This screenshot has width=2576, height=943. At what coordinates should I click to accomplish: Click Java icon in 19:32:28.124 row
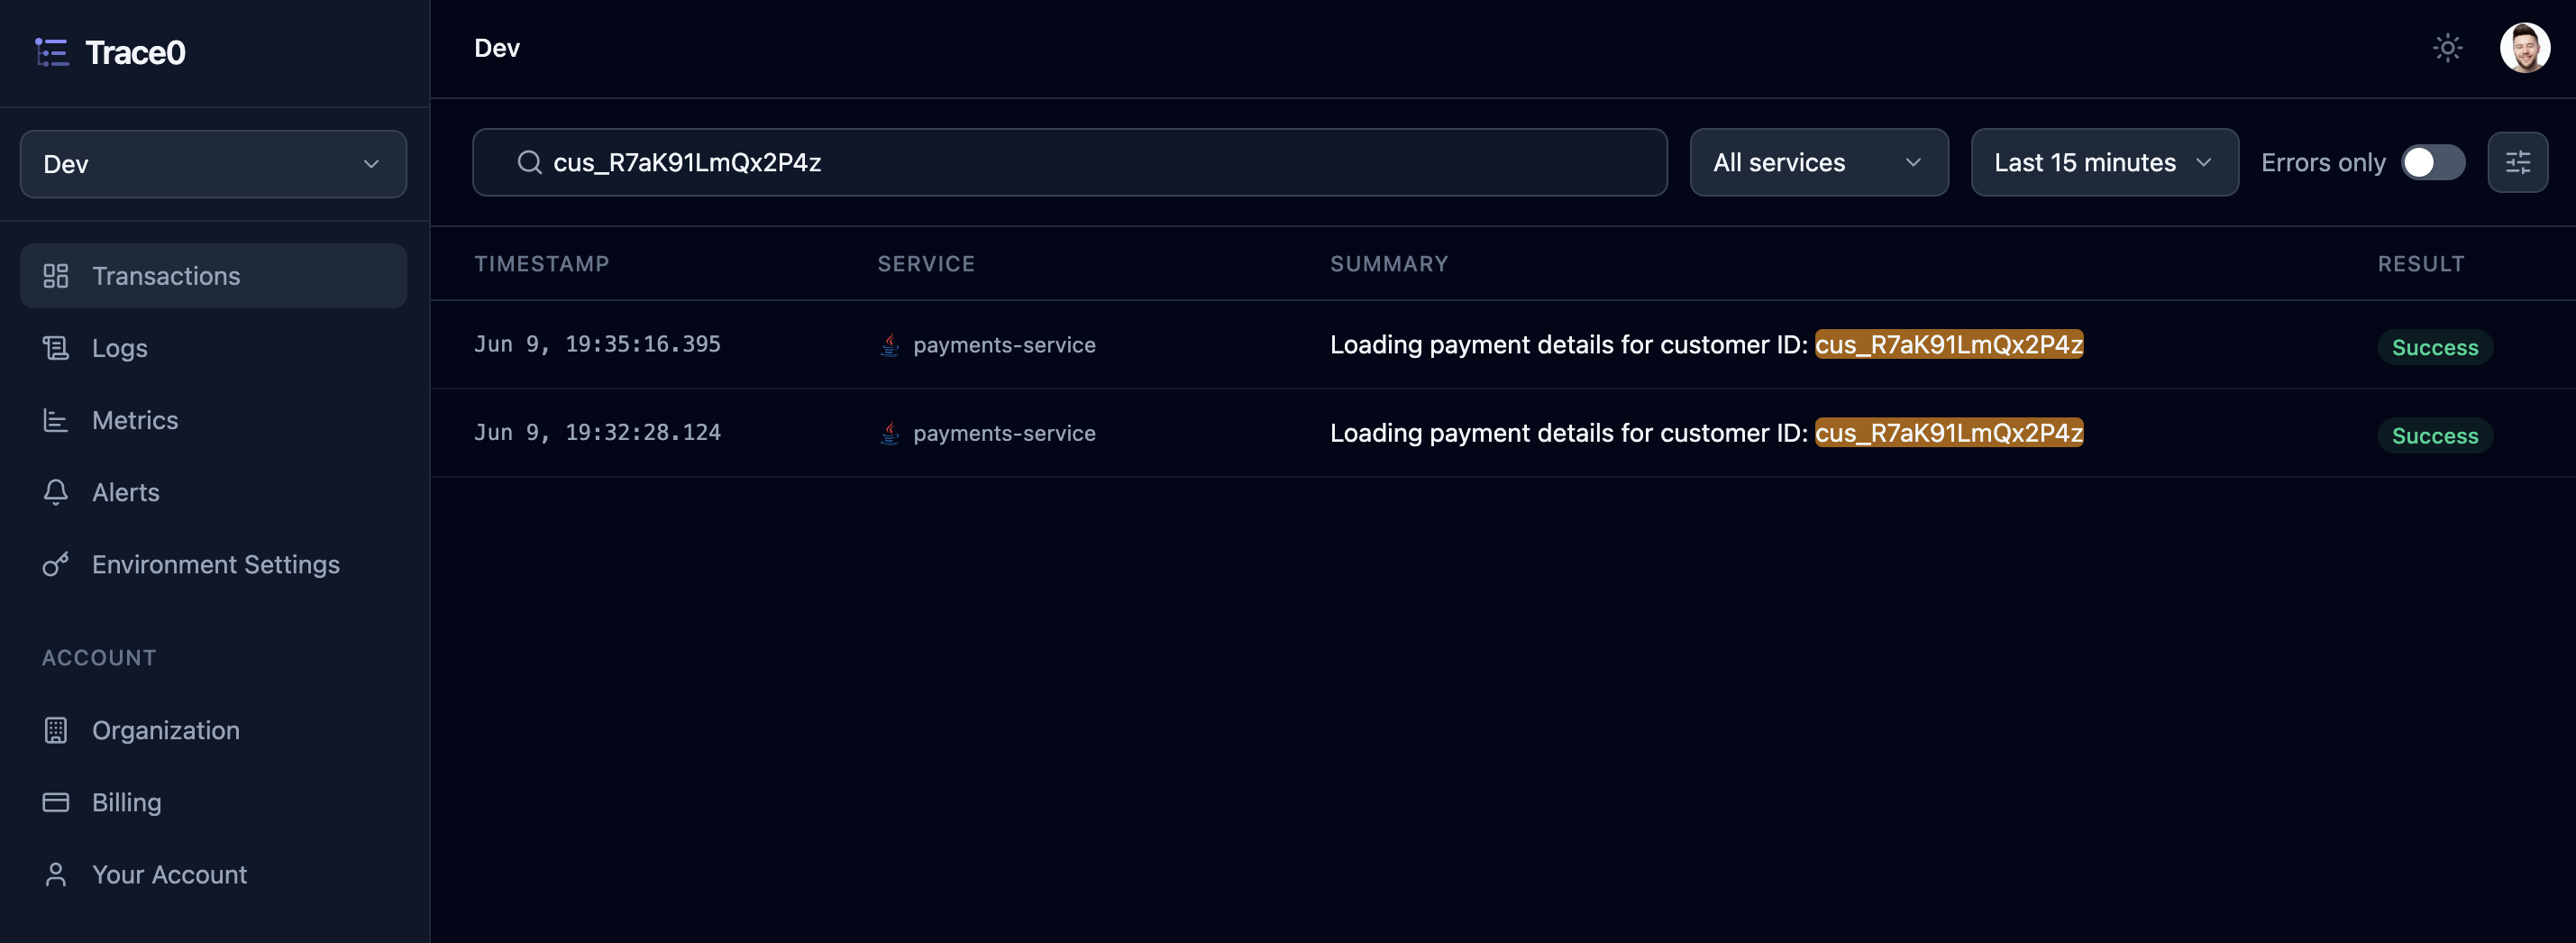pos(889,433)
